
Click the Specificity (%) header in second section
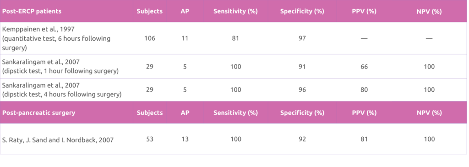tap(302, 113)
